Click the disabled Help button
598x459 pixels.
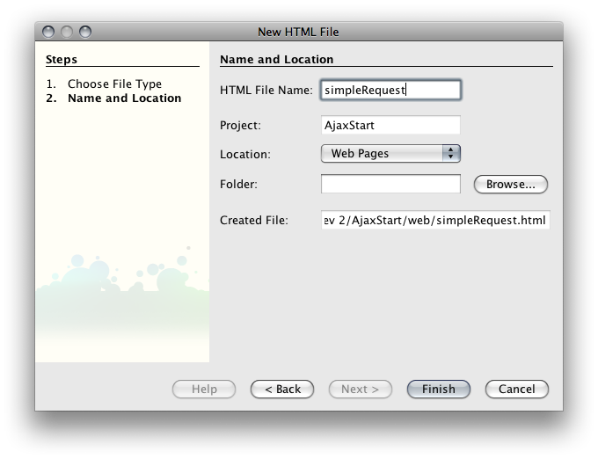coord(204,389)
